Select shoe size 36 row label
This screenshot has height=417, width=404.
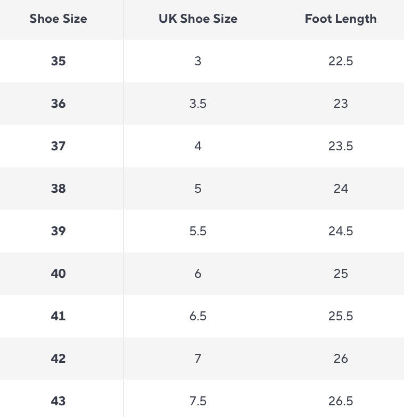click(58, 104)
